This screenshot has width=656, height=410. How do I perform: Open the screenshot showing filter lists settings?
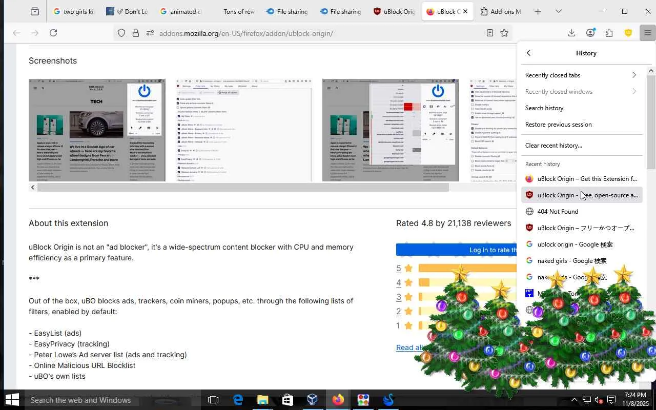(243, 130)
